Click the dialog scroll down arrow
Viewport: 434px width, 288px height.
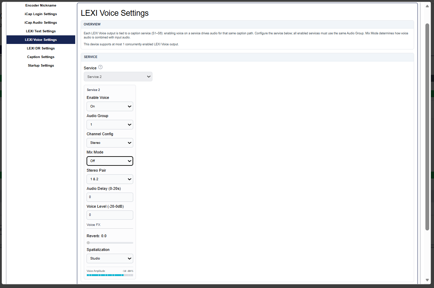point(427,280)
